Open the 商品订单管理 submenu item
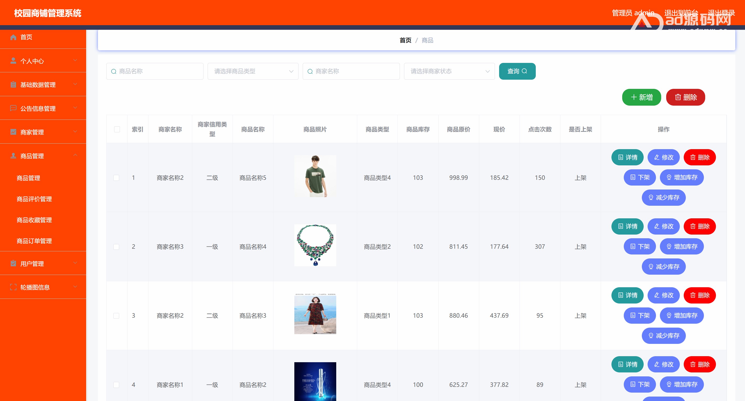 click(x=34, y=241)
